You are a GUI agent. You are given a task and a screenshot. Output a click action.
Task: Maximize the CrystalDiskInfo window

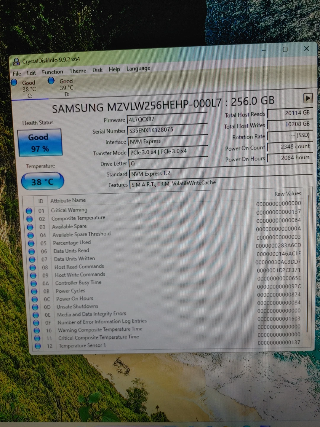[x=285, y=49]
